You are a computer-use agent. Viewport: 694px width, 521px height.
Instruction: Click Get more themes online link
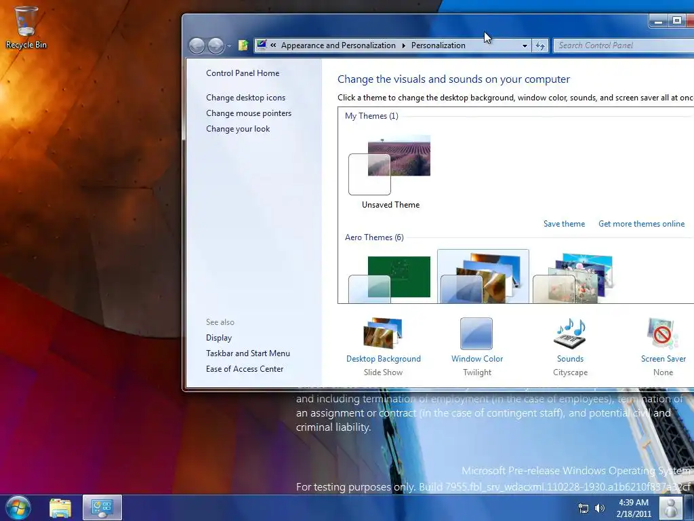[x=641, y=224]
